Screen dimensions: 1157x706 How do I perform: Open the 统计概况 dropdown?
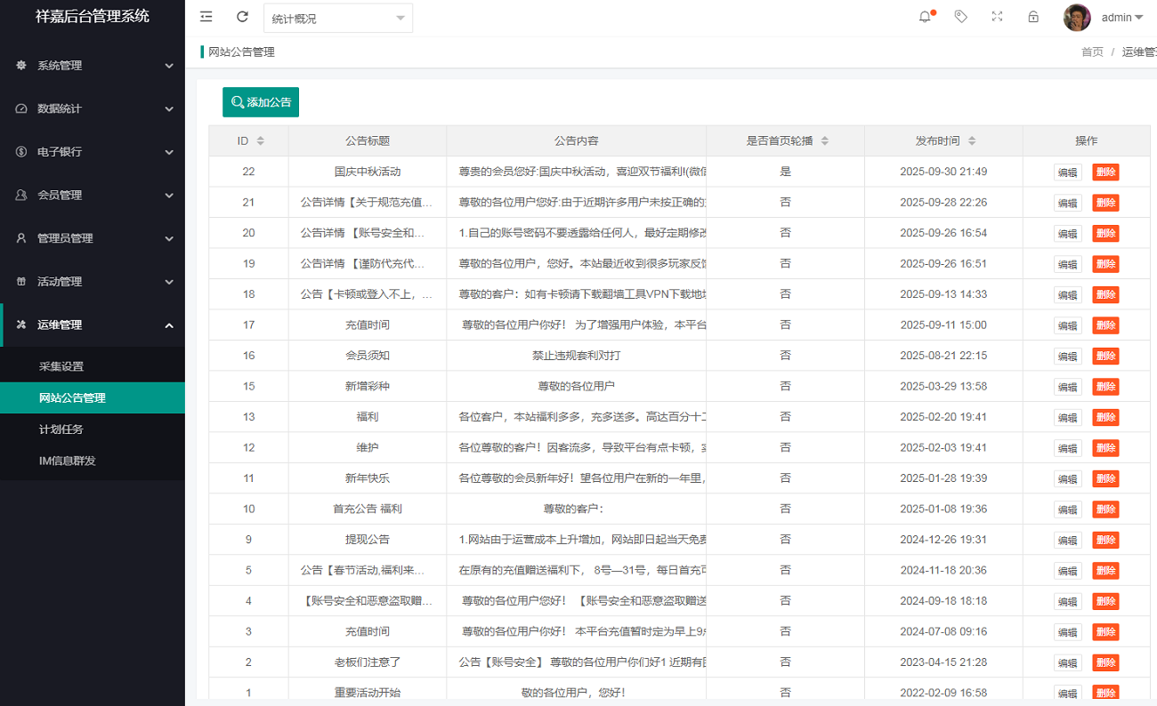pyautogui.click(x=338, y=19)
